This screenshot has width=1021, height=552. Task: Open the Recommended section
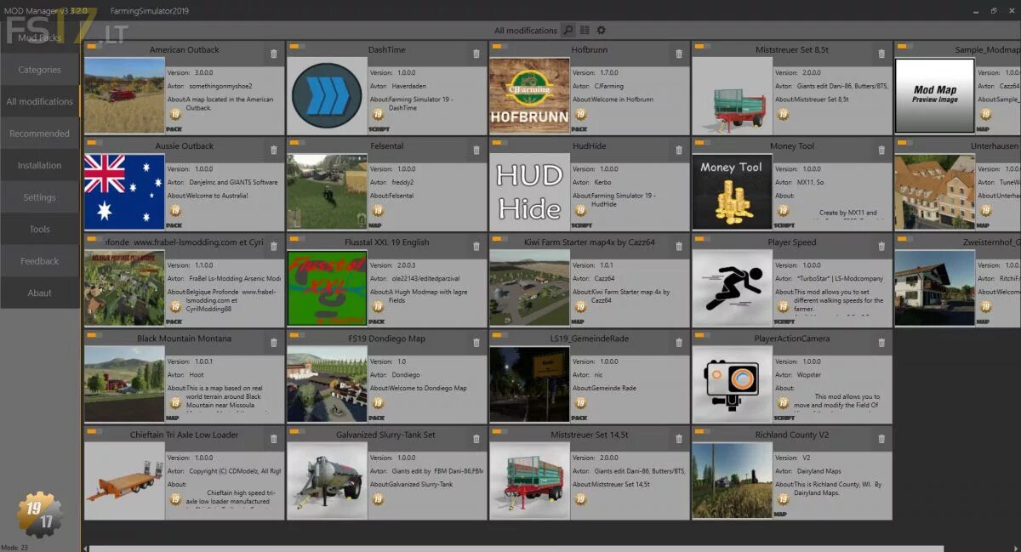pos(39,133)
